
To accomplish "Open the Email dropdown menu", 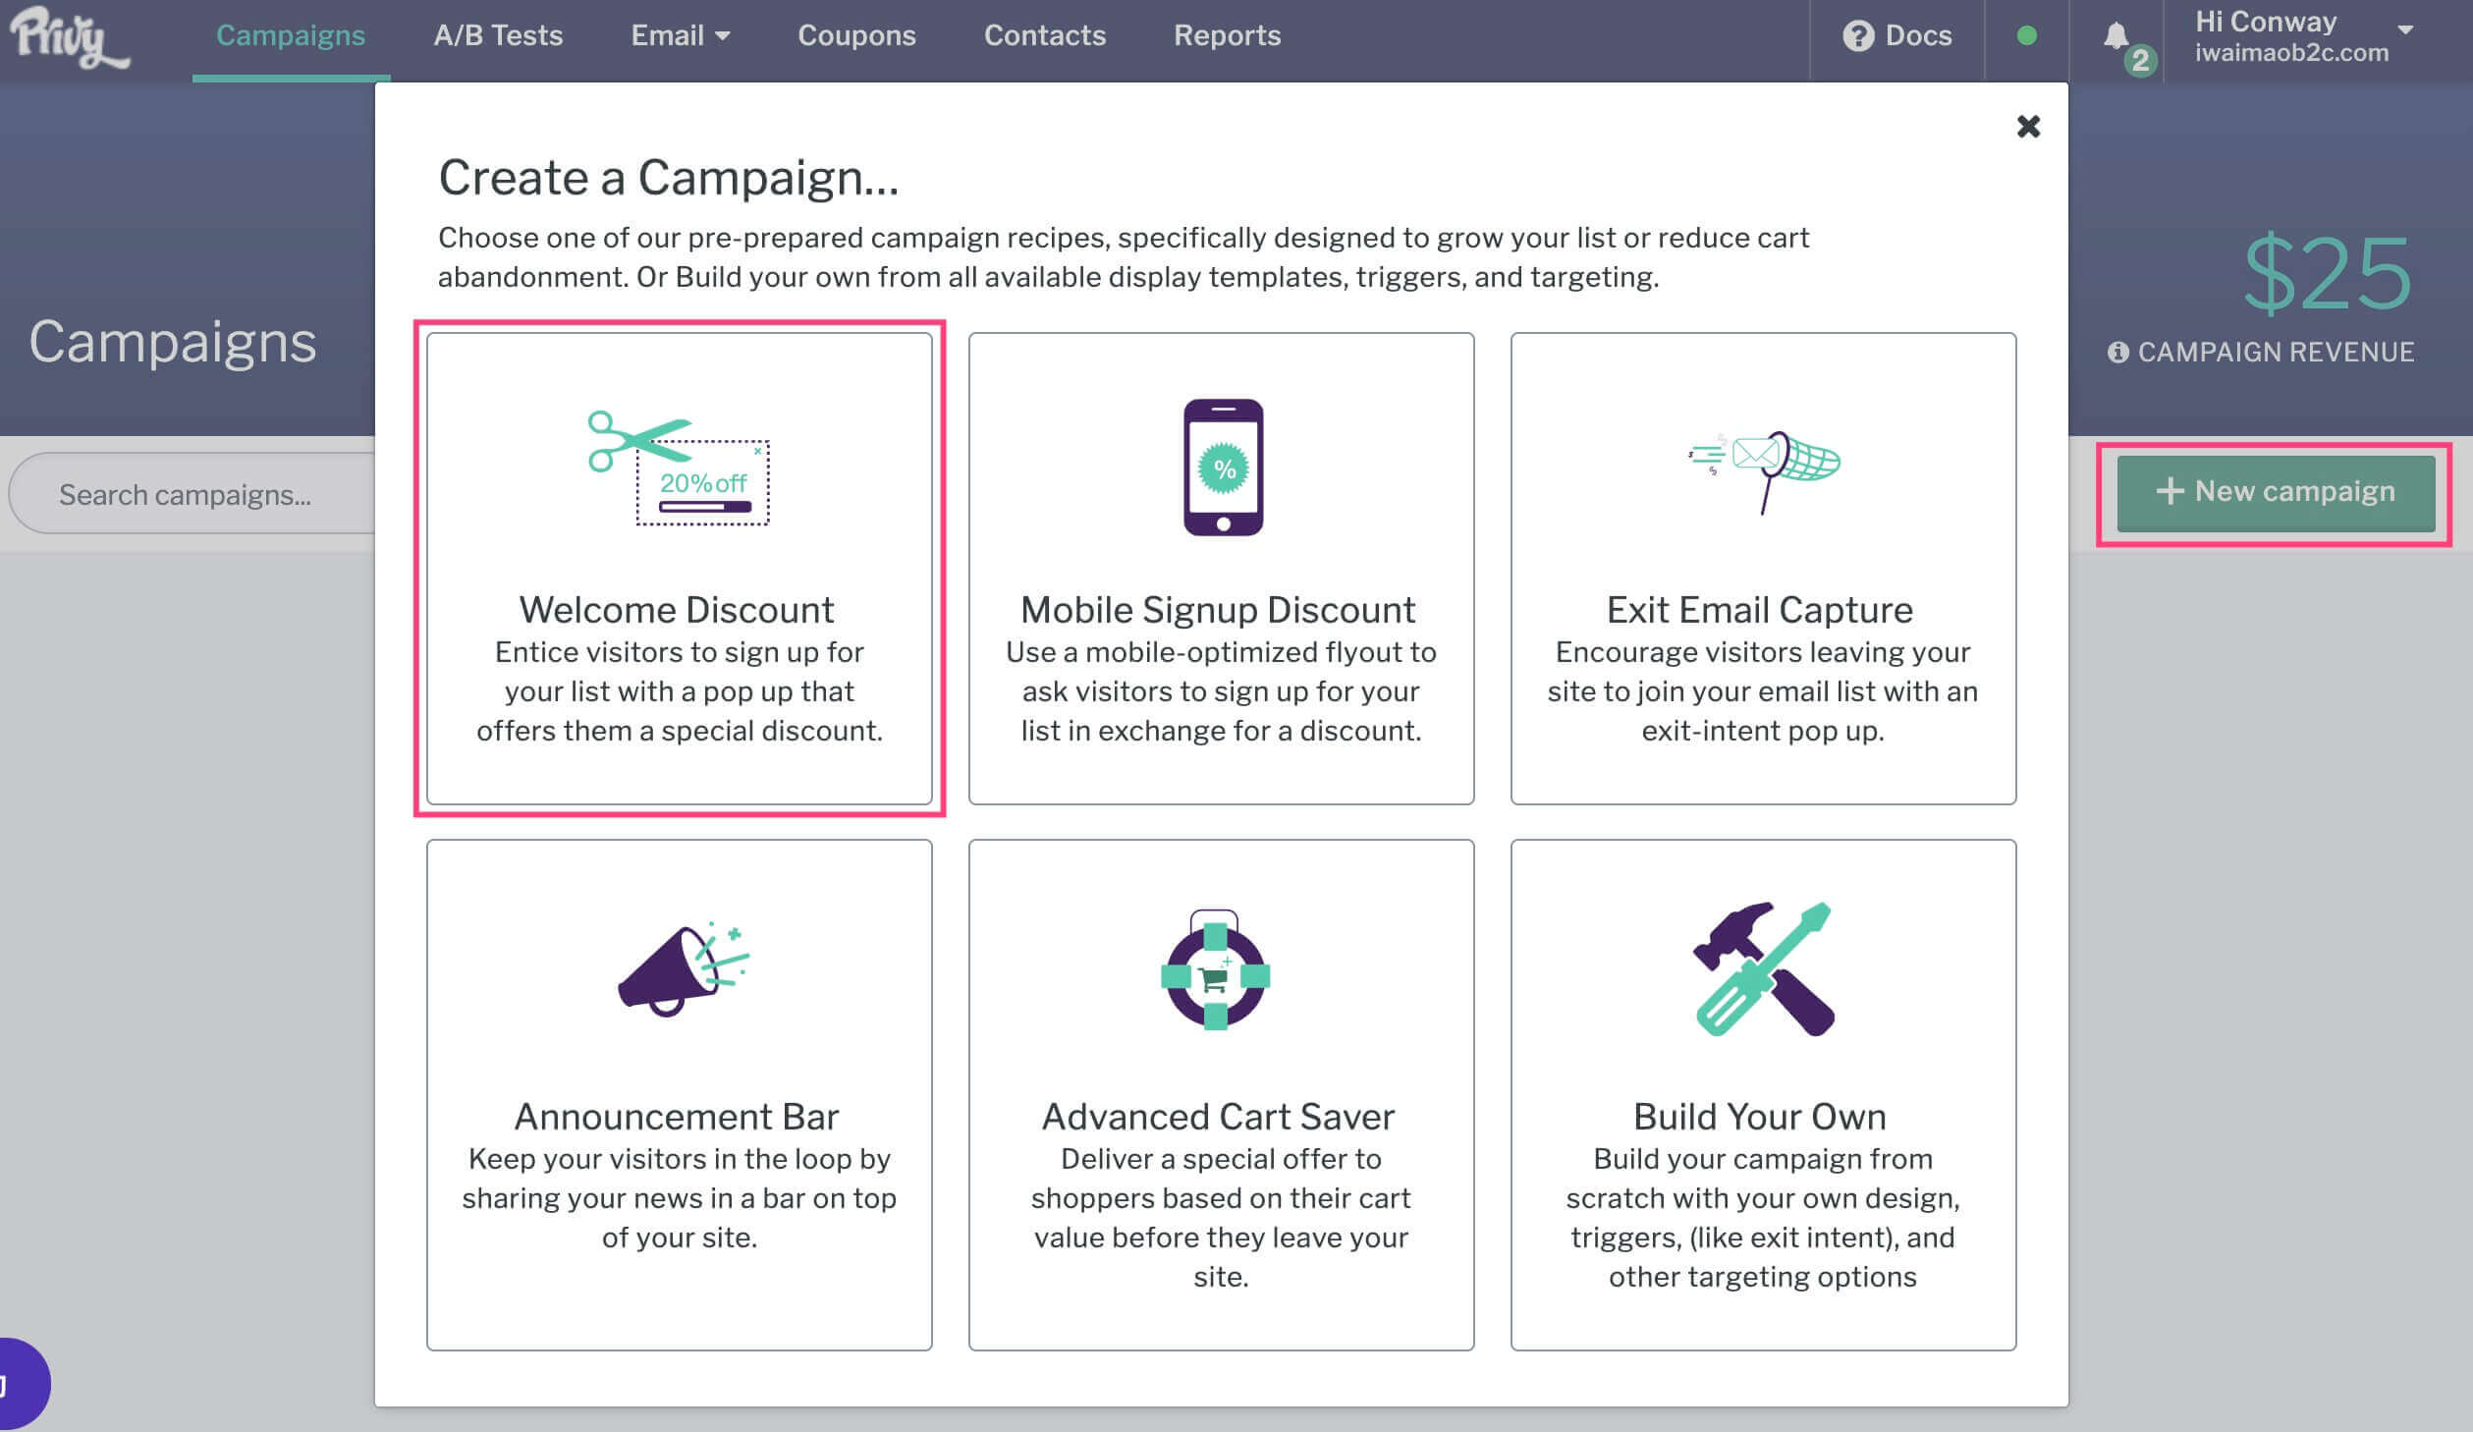I will tap(681, 36).
